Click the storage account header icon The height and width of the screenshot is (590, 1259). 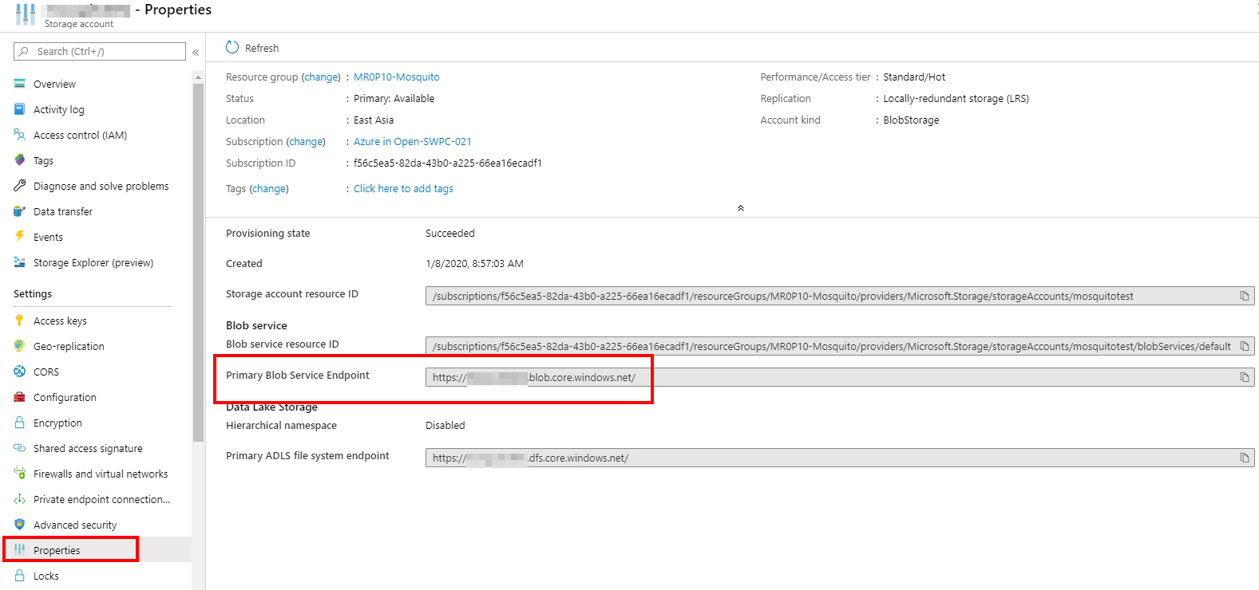(x=26, y=14)
